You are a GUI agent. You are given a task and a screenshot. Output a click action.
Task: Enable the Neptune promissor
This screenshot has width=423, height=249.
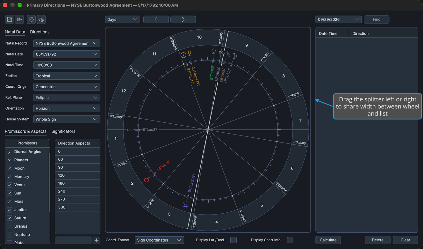point(10,235)
